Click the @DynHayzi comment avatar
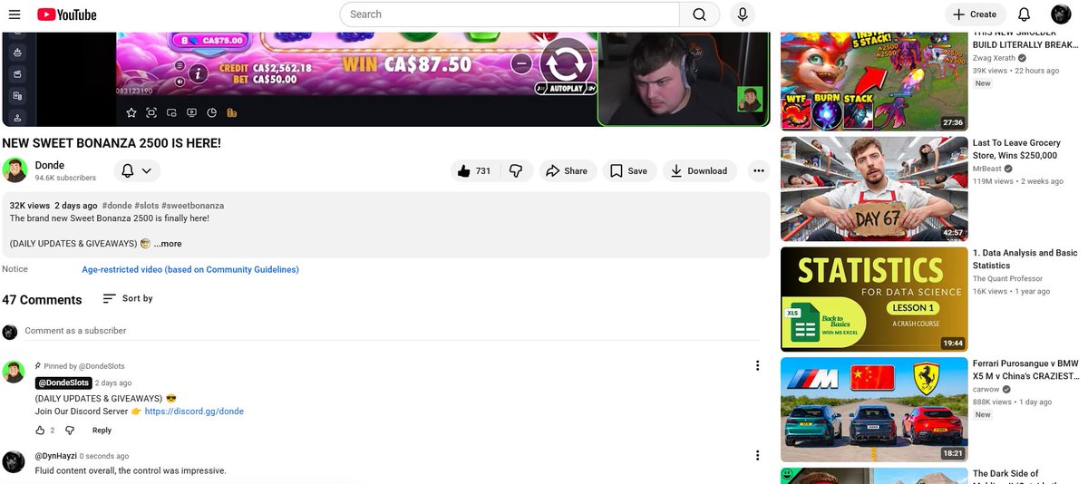 (14, 461)
